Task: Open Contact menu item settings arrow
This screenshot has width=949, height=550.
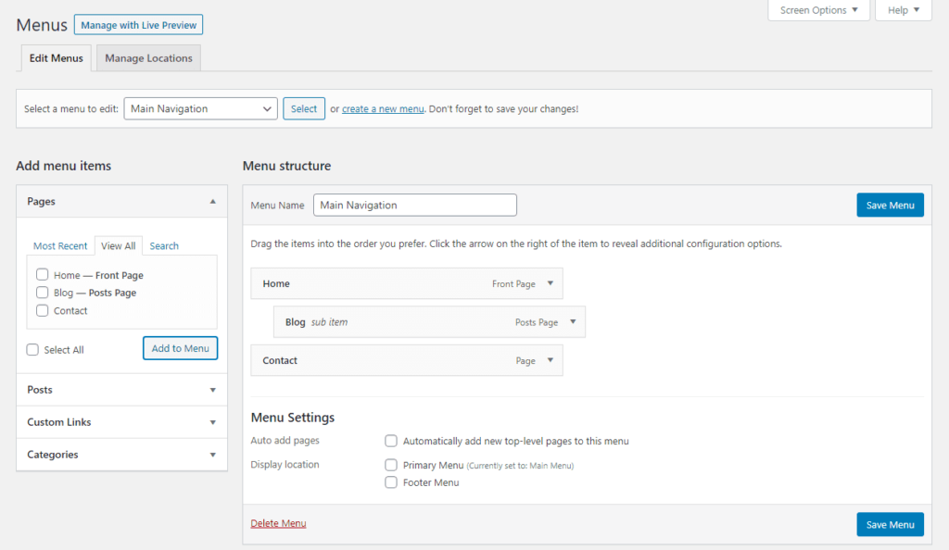Action: tap(550, 360)
